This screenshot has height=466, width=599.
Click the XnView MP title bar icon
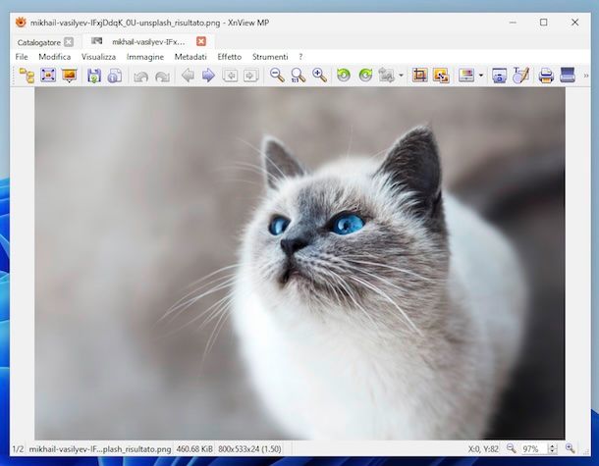point(21,23)
